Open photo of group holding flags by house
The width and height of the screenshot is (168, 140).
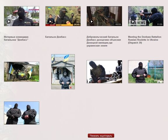22,71
